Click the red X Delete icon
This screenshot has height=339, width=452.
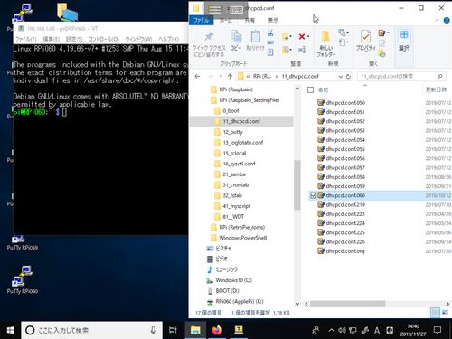click(302, 36)
